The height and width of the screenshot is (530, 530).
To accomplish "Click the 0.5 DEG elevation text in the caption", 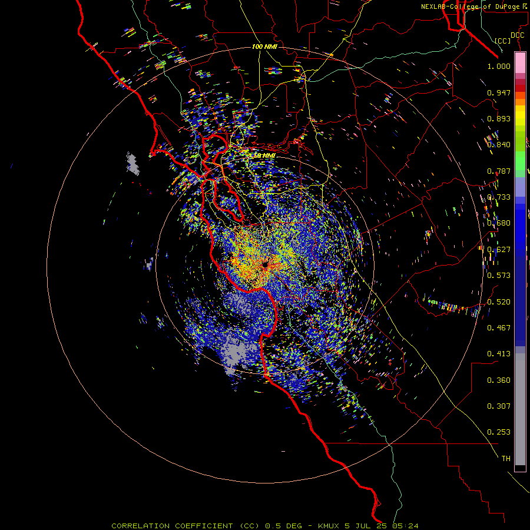I will pyautogui.click(x=283, y=526).
